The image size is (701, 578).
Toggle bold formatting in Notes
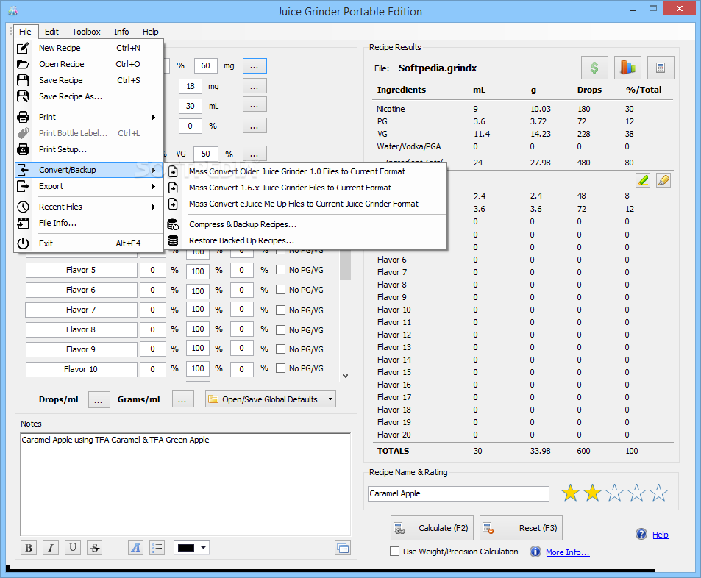(29, 548)
